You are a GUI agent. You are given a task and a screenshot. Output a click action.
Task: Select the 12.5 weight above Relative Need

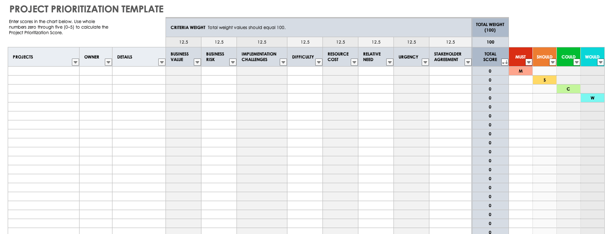(x=376, y=42)
